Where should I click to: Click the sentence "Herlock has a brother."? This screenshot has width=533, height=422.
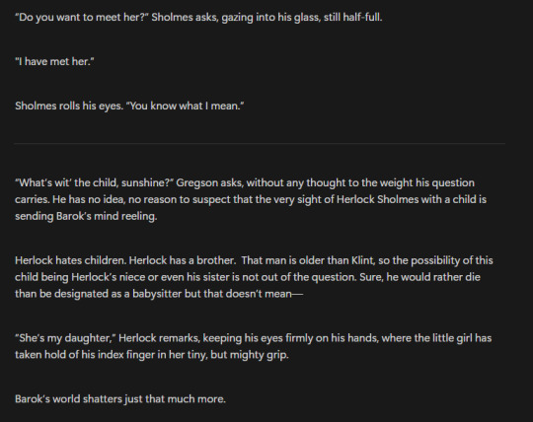[x=183, y=260]
